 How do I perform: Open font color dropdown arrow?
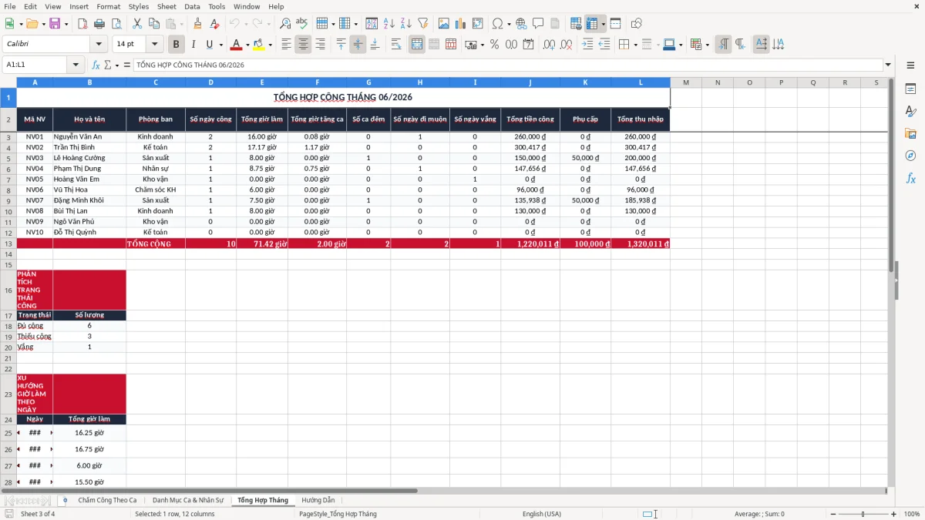click(248, 45)
